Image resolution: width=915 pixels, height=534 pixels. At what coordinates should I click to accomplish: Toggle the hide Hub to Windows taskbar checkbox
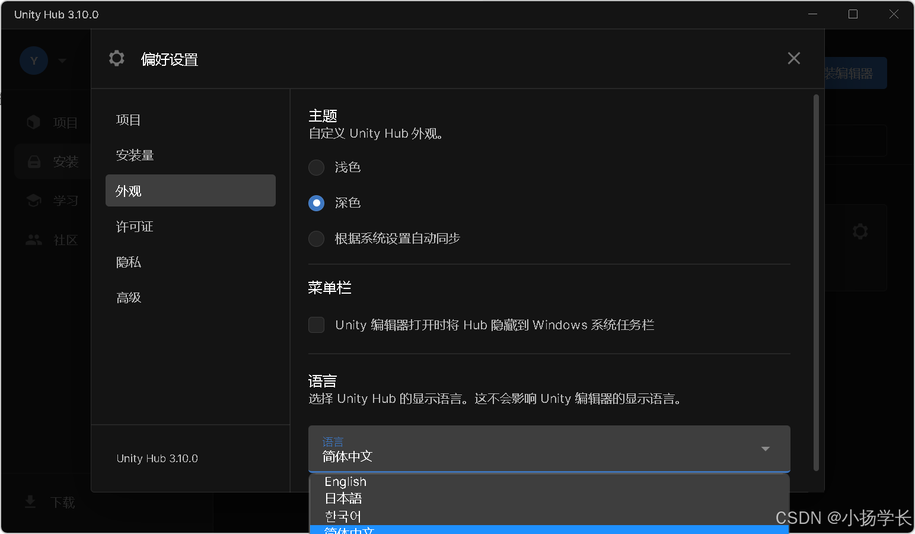pos(317,325)
